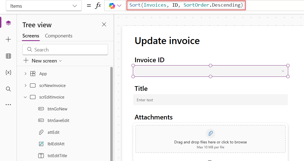This screenshot has width=304, height=161.
Task: Open the Variables {x} icon
Action: (8, 72)
